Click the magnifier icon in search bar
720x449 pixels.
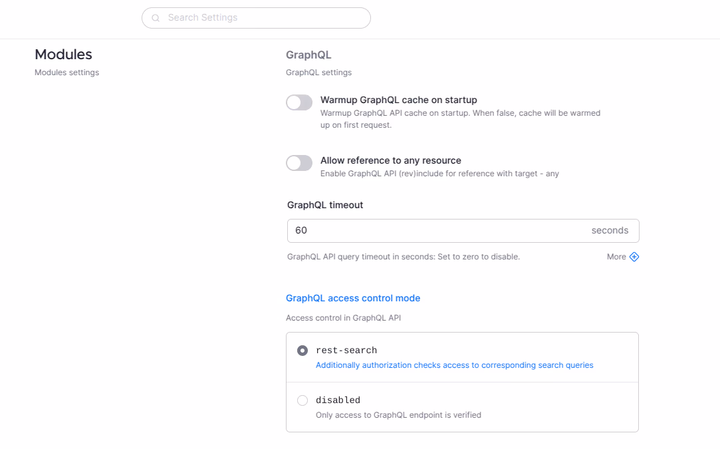coord(156,18)
